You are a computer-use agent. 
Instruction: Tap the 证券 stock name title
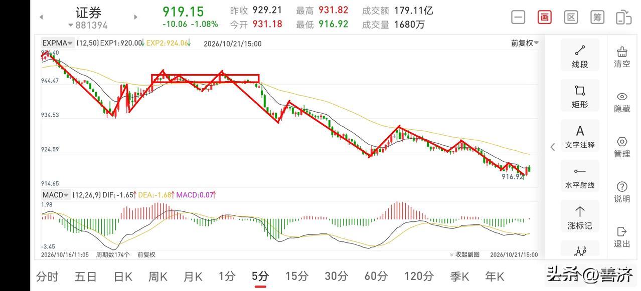point(88,12)
